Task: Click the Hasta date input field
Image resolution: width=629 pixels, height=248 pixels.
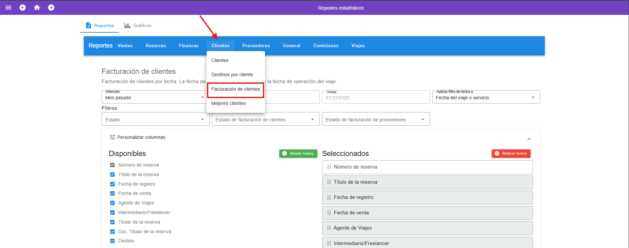Action: click(x=376, y=98)
